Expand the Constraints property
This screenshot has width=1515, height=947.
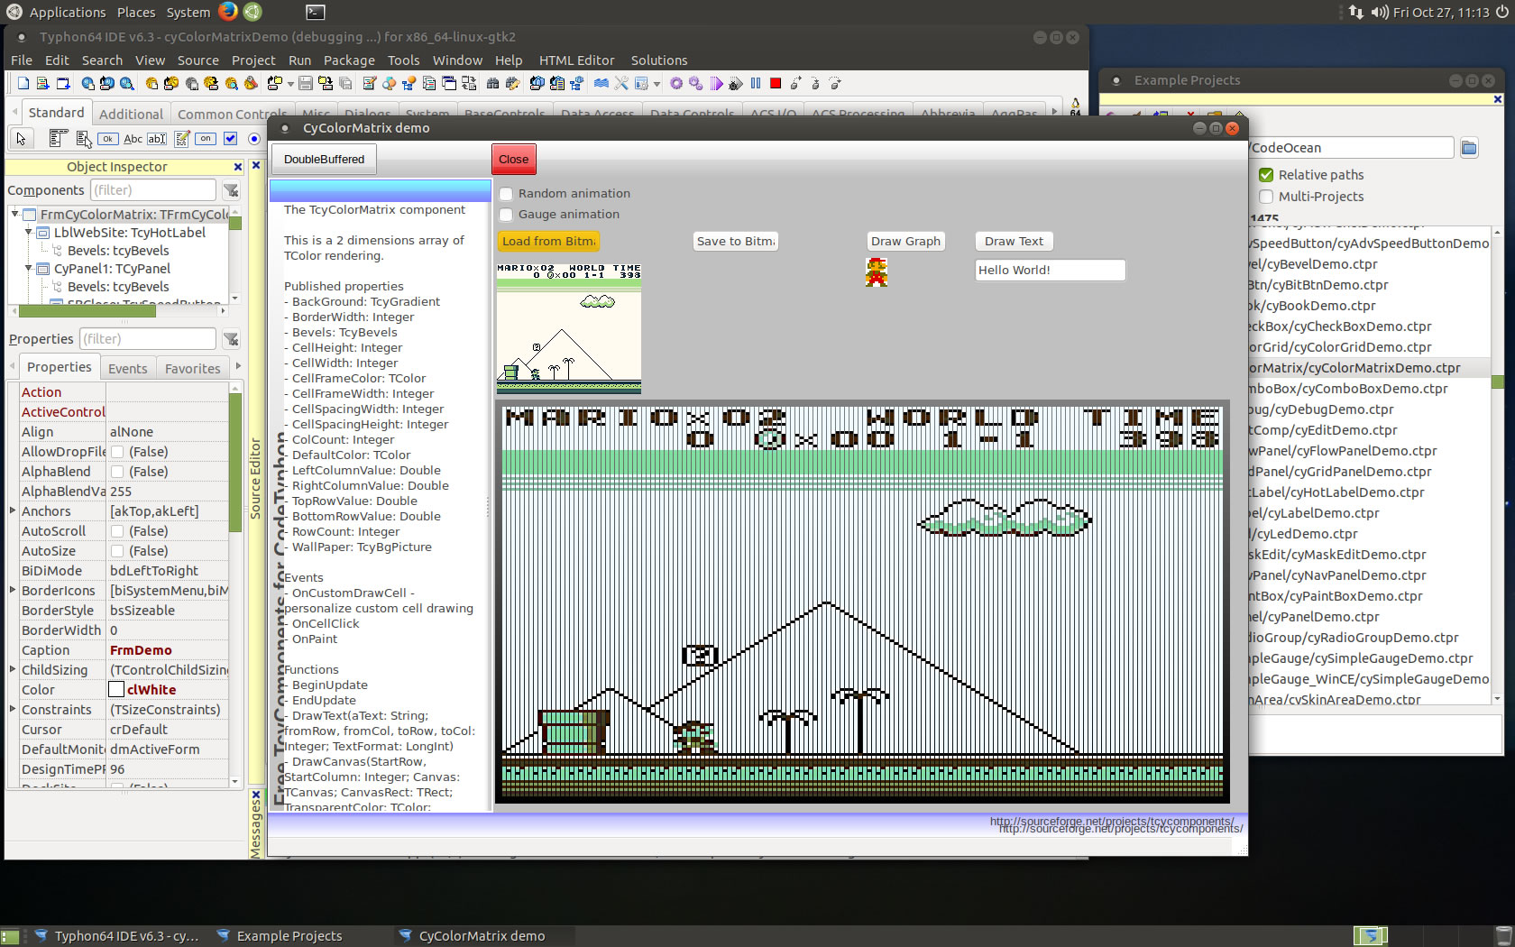13,710
